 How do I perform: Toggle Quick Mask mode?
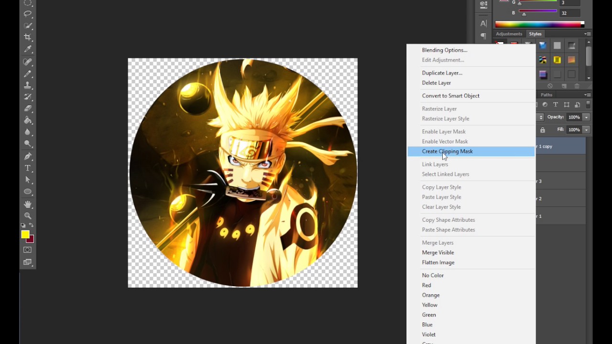point(28,250)
